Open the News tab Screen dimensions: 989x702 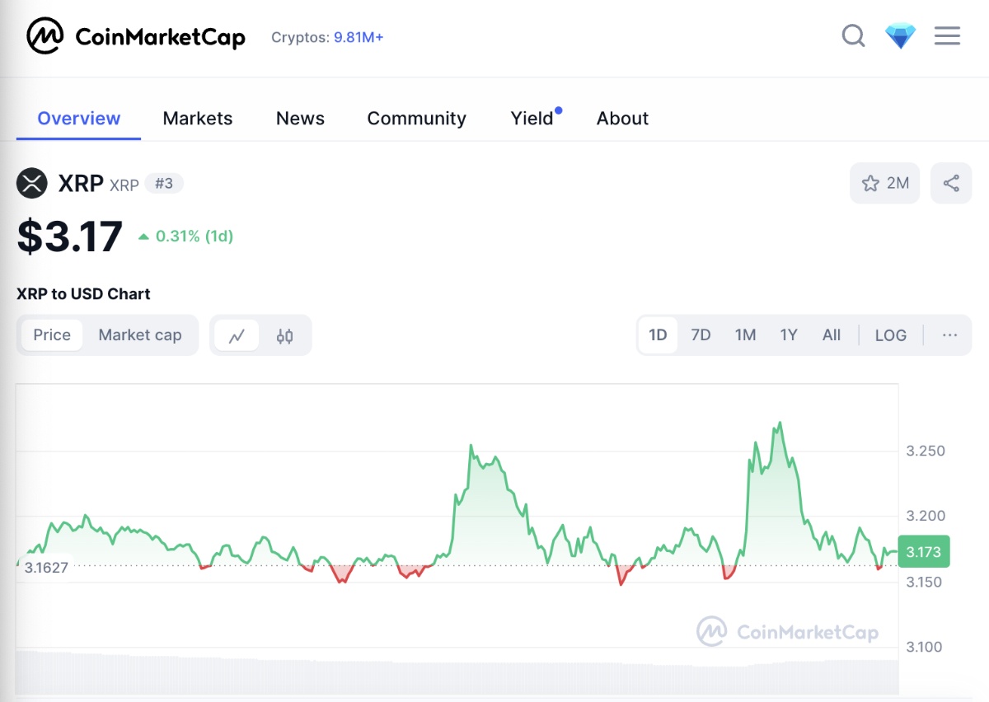(300, 119)
